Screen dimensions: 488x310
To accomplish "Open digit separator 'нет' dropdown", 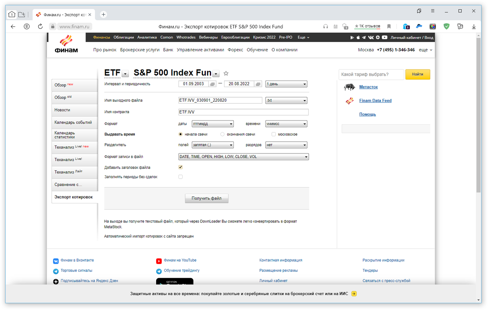I will (286, 145).
